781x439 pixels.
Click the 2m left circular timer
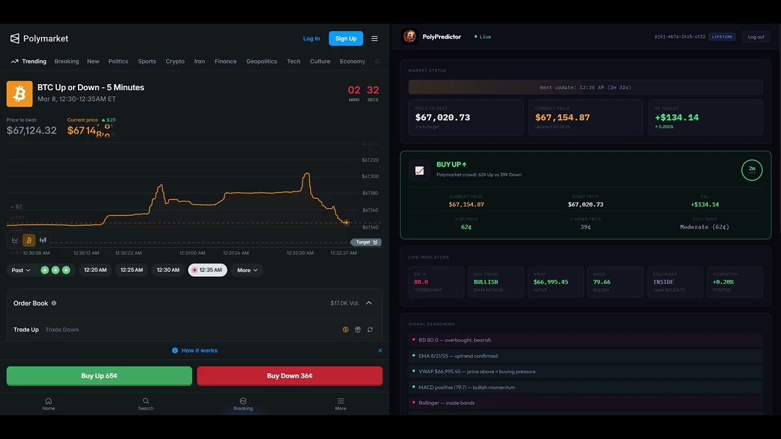point(752,170)
